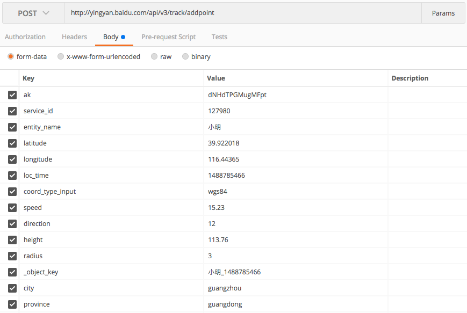Viewport: 467px width, 313px height.
Task: Edit the speed value 15.23
Action: coord(294,208)
